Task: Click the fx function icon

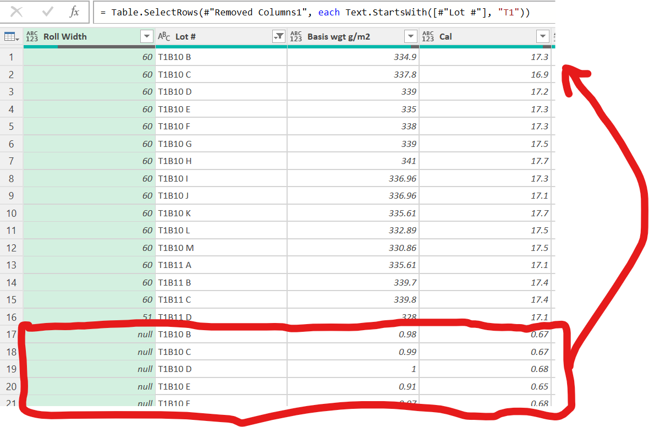Action: 74,12
